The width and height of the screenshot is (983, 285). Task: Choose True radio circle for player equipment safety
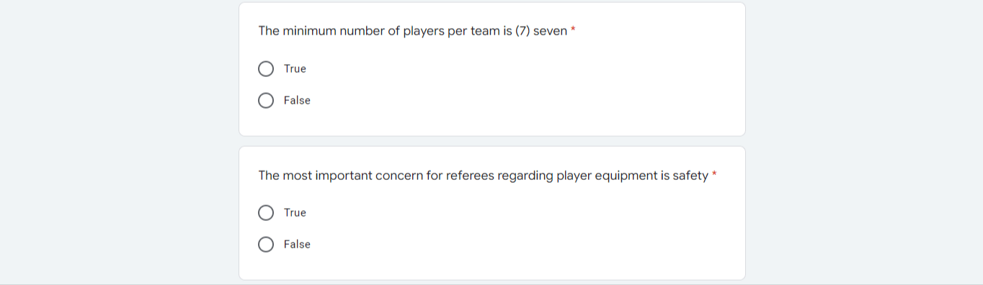tap(266, 213)
